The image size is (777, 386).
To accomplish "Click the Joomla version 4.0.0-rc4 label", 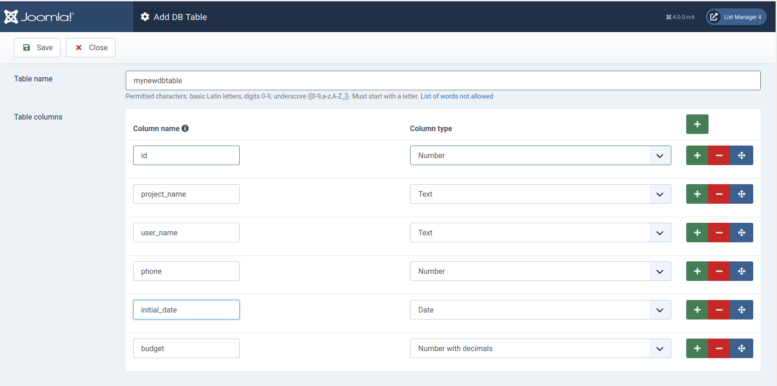I will click(680, 17).
